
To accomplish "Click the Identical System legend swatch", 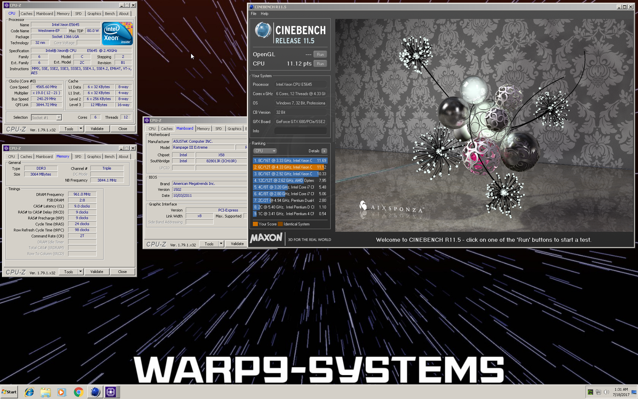I will 280,224.
